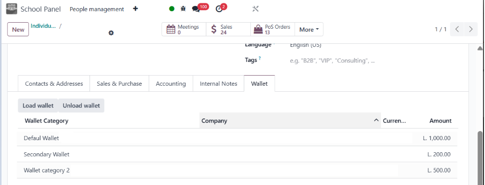Image resolution: width=485 pixels, height=185 pixels.
Task: Click the plus icon beside People management
Action: point(135,9)
